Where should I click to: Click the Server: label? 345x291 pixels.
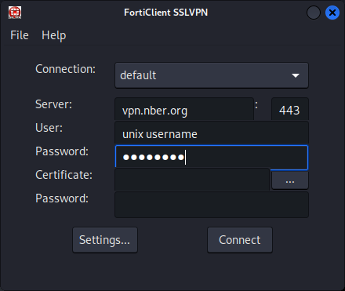54,104
